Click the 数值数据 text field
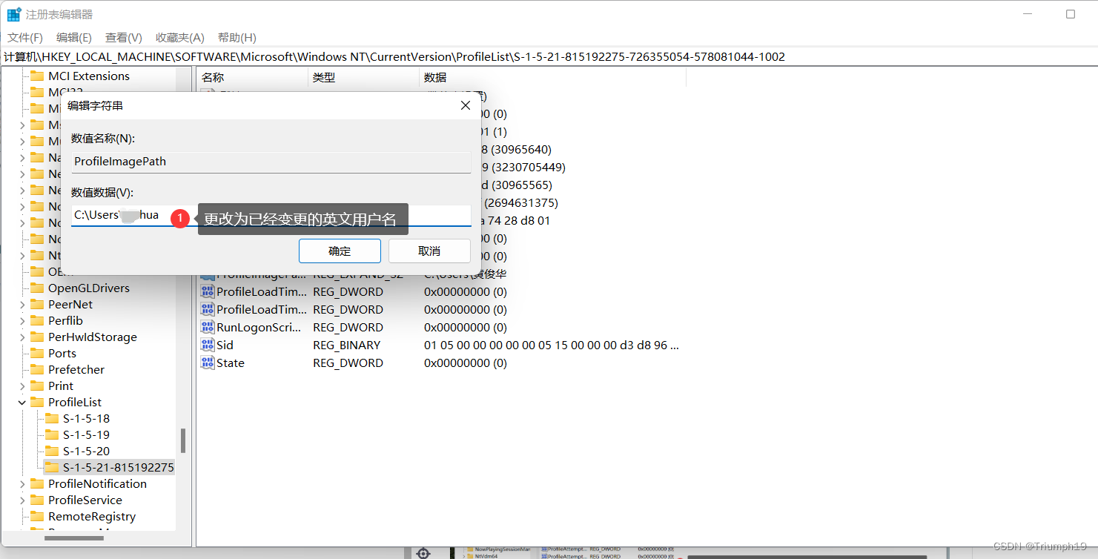The image size is (1098, 559). coord(271,215)
